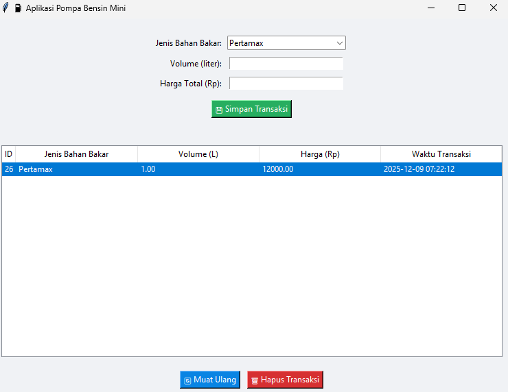Screen dimensions: 508x392
Task: Sort by the ID column header
Action: tap(8, 154)
